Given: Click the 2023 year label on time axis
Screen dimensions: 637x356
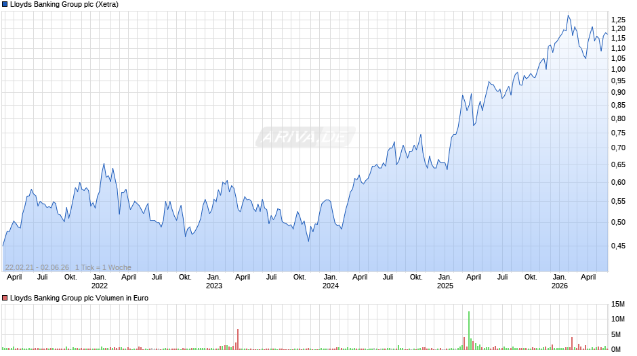Looking at the screenshot, I should [x=214, y=286].
